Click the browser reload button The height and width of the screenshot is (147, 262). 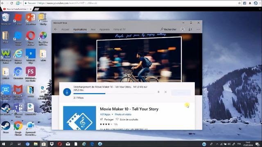[x=12, y=3]
